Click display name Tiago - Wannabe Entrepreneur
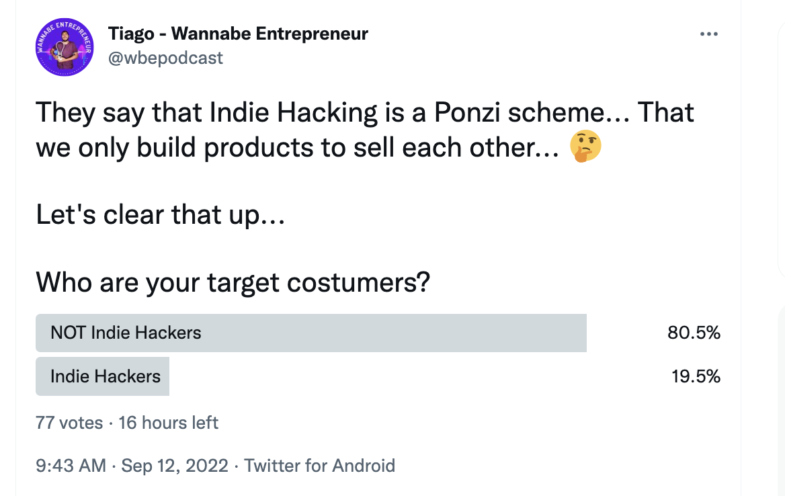Image resolution: width=785 pixels, height=496 pixels. [x=238, y=34]
